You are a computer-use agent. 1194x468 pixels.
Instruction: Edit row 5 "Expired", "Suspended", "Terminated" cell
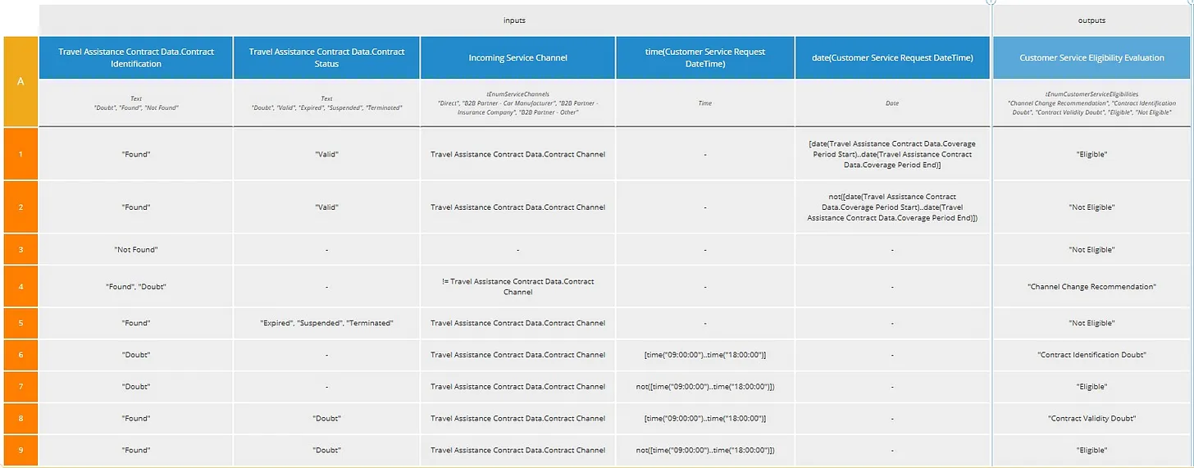326,323
